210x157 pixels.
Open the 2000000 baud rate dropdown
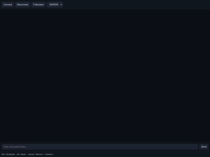point(55,5)
